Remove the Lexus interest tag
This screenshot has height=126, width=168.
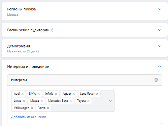tap(24, 101)
